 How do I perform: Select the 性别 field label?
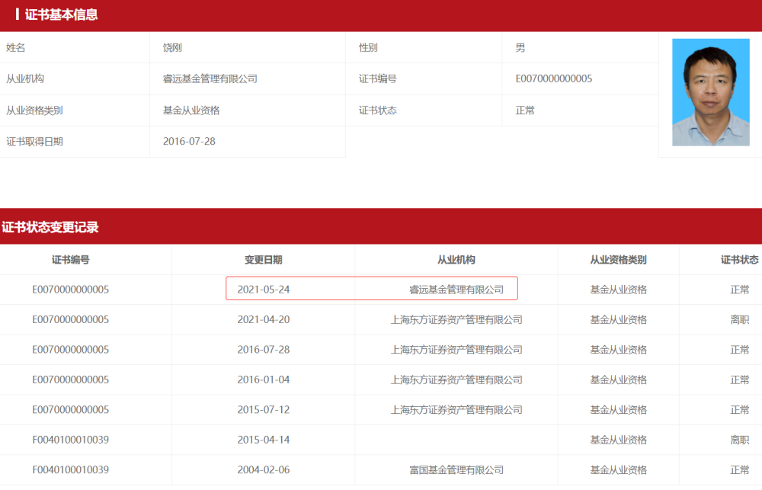368,48
